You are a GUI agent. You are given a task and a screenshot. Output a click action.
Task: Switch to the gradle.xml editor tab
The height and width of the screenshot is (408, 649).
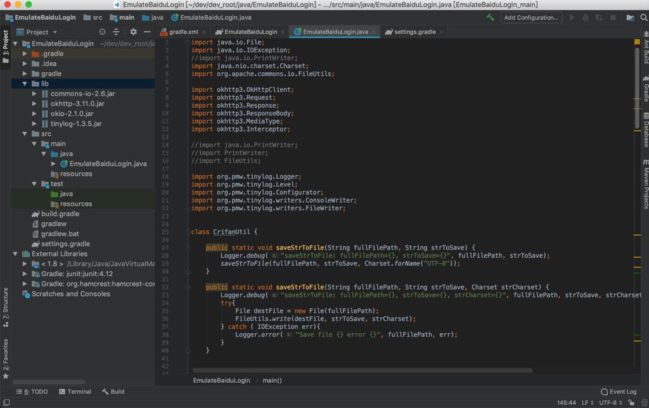(x=183, y=32)
